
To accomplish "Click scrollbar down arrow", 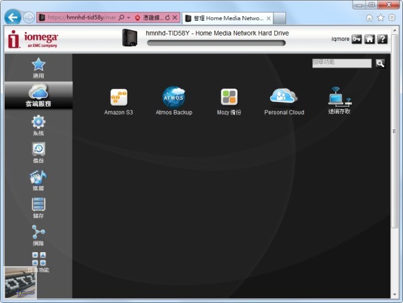I will [394, 295].
